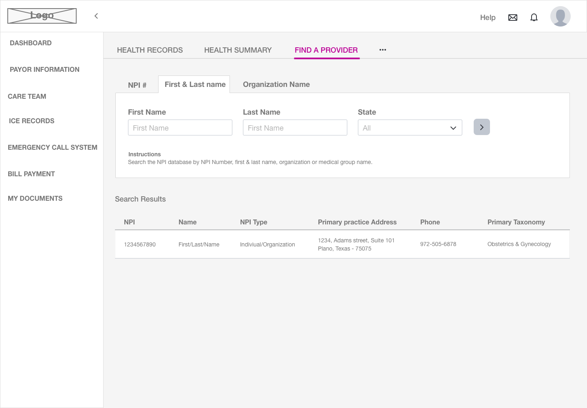Open the First & Last name tab
This screenshot has width=587, height=408.
coord(194,84)
